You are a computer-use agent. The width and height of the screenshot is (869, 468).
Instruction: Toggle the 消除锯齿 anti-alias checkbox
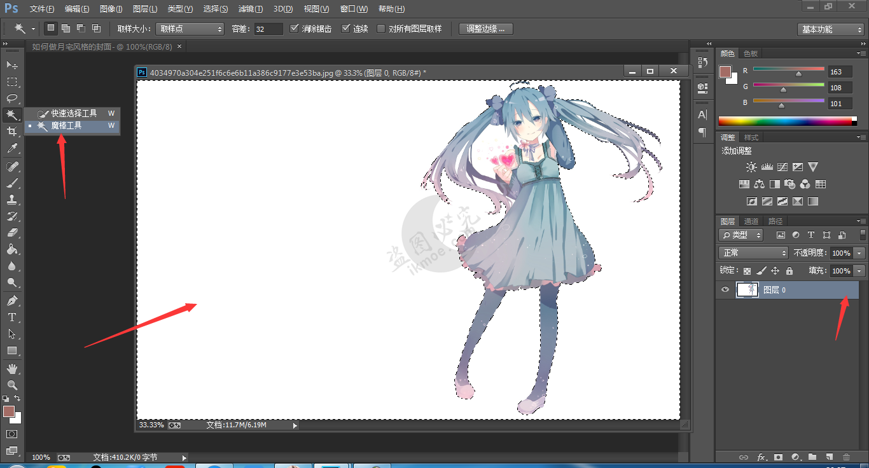click(x=294, y=29)
